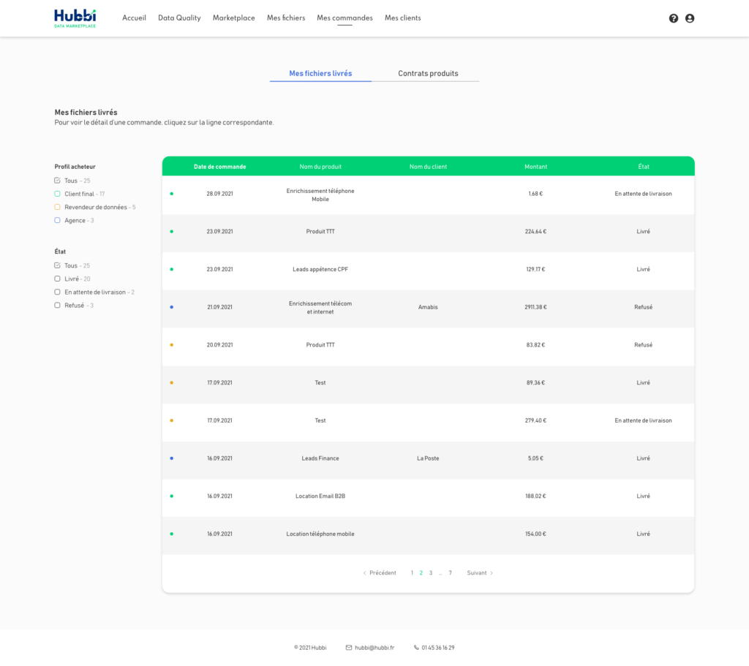
Task: Click the date 21.09.2021
Action: click(x=219, y=307)
